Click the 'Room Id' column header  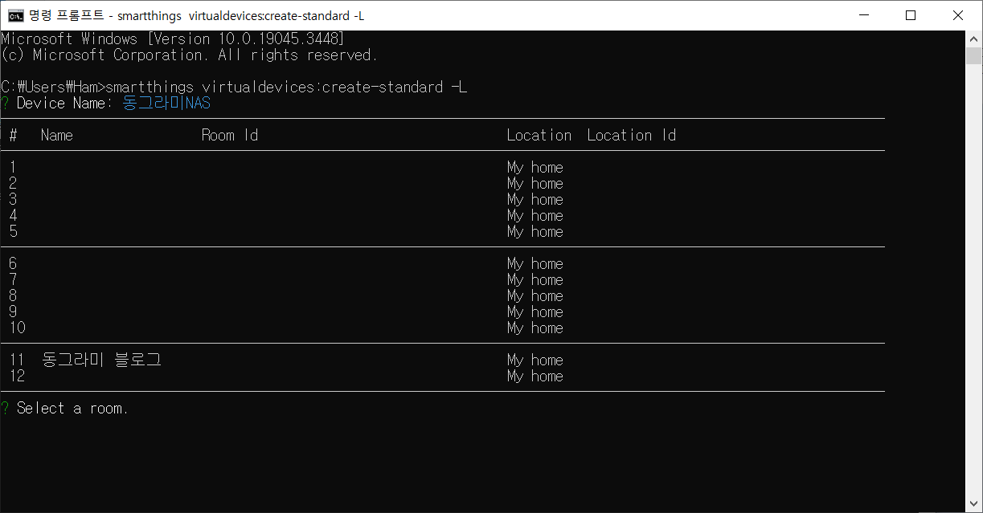point(230,135)
